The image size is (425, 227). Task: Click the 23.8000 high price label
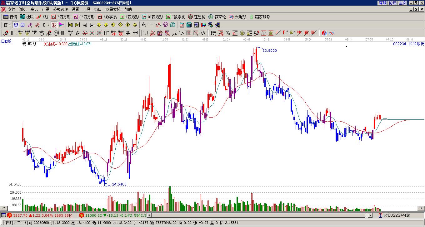point(269,51)
